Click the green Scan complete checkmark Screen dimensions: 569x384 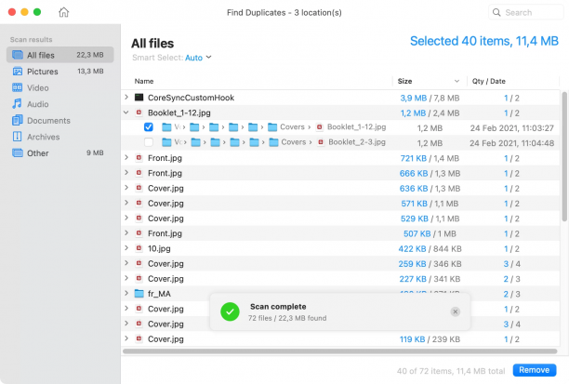[230, 311]
